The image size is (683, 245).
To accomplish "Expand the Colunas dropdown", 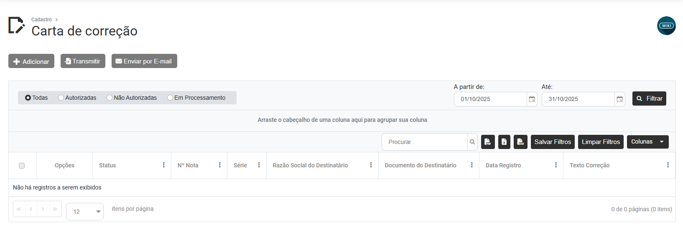I will pos(648,142).
